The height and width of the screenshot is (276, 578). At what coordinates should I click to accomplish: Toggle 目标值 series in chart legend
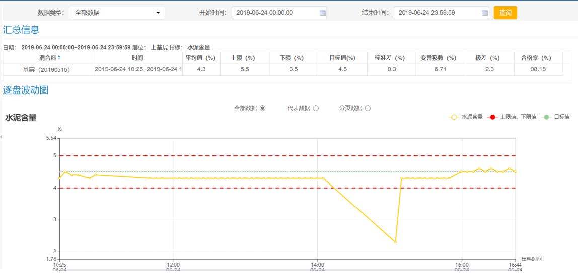click(556, 117)
